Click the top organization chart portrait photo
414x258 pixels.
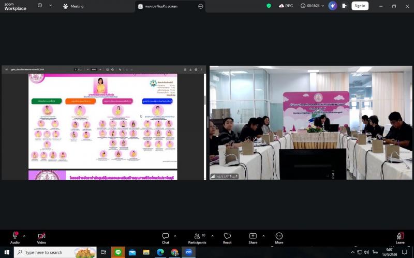100,85
